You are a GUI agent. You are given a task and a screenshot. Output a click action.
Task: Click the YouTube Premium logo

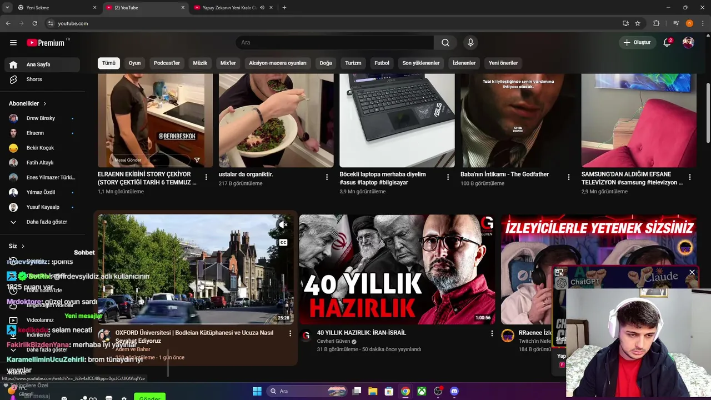tap(46, 43)
